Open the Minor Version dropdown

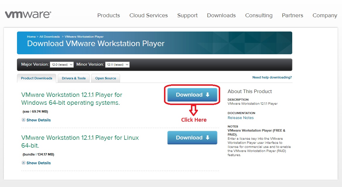117,64
